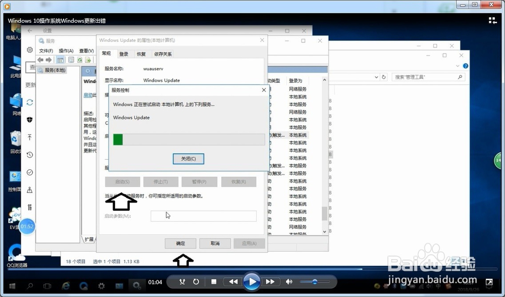
Task: Open the 查看(V) menu in Services
Action: [x=87, y=51]
